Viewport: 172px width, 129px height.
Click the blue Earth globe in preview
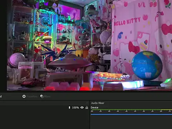pyautogui.click(x=147, y=66)
